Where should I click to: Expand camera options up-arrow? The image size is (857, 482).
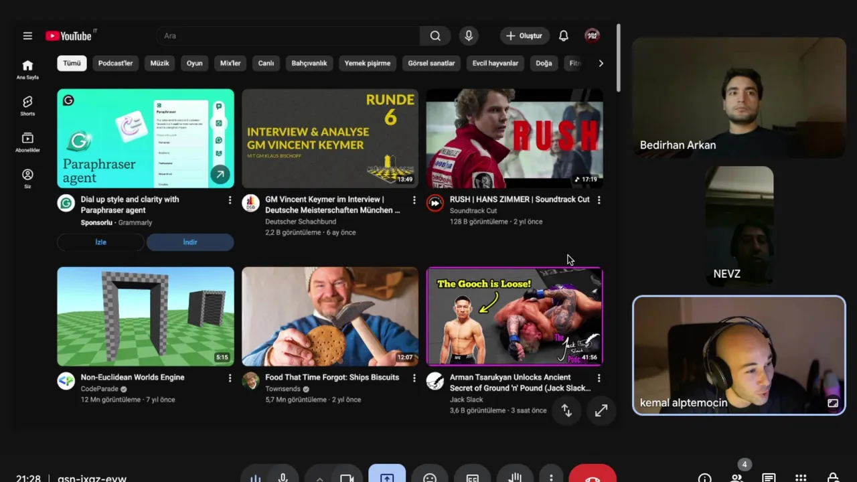point(319,477)
